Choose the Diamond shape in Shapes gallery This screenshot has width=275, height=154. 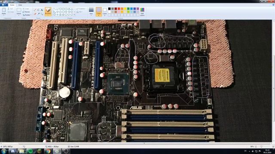point(57,12)
